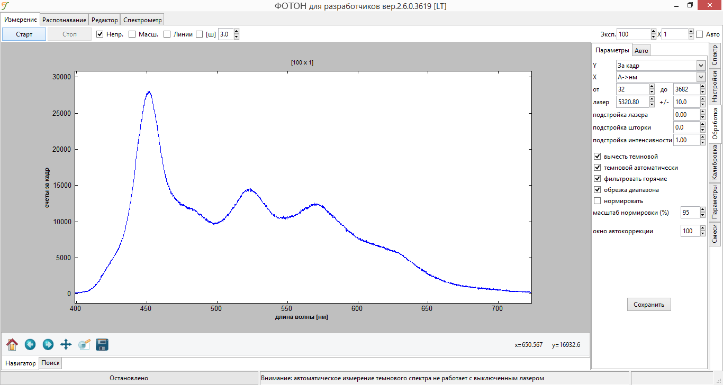Toggle the Непр. checkbox
The height and width of the screenshot is (385, 723).
tap(100, 34)
